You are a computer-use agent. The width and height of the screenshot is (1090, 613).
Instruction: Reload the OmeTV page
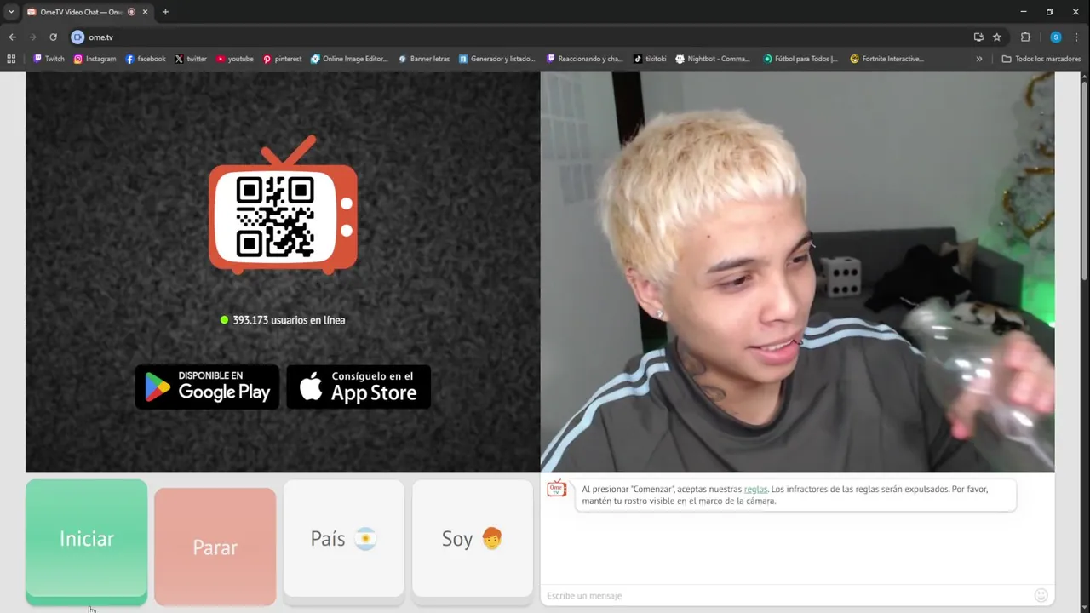[53, 37]
